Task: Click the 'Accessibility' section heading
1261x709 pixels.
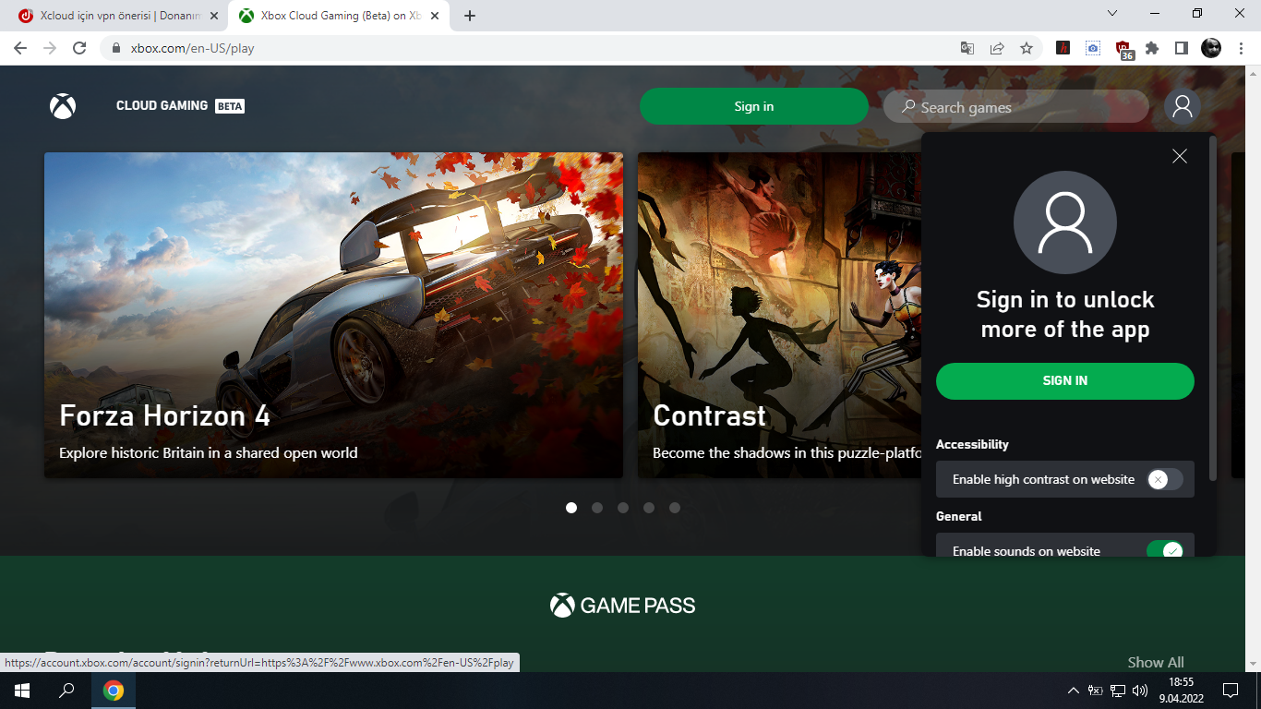Action: (x=972, y=444)
